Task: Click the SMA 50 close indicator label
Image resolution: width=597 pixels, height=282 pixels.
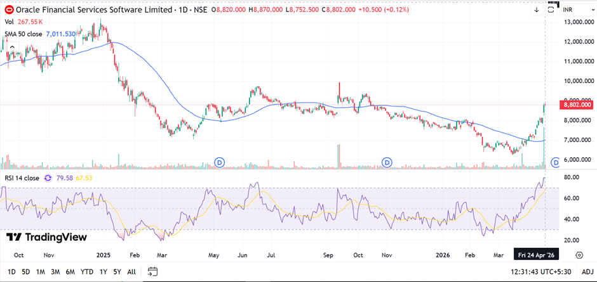Action: coord(24,34)
